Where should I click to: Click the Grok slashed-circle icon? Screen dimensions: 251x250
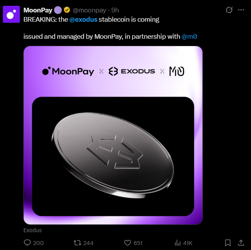point(229,10)
